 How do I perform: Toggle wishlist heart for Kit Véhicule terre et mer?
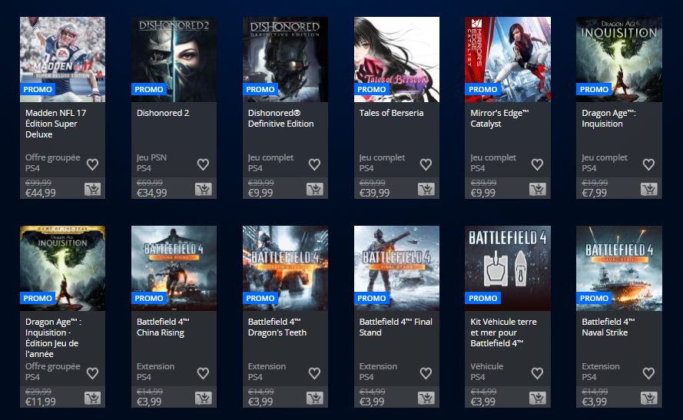[537, 373]
